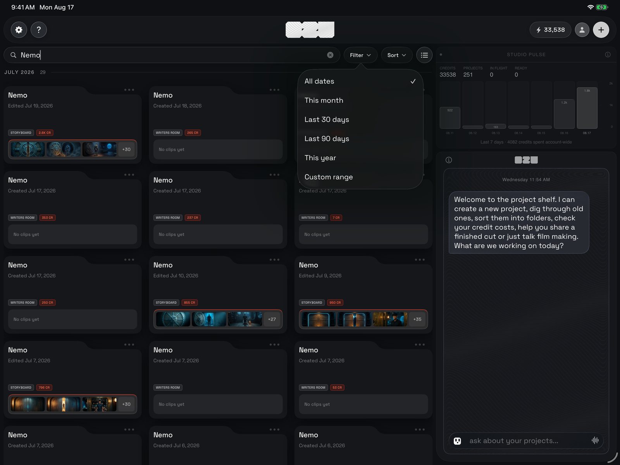Open second clip thumbnail of Jul 7 Nemo
Viewport: 620px width, 465px height.
(x=64, y=404)
